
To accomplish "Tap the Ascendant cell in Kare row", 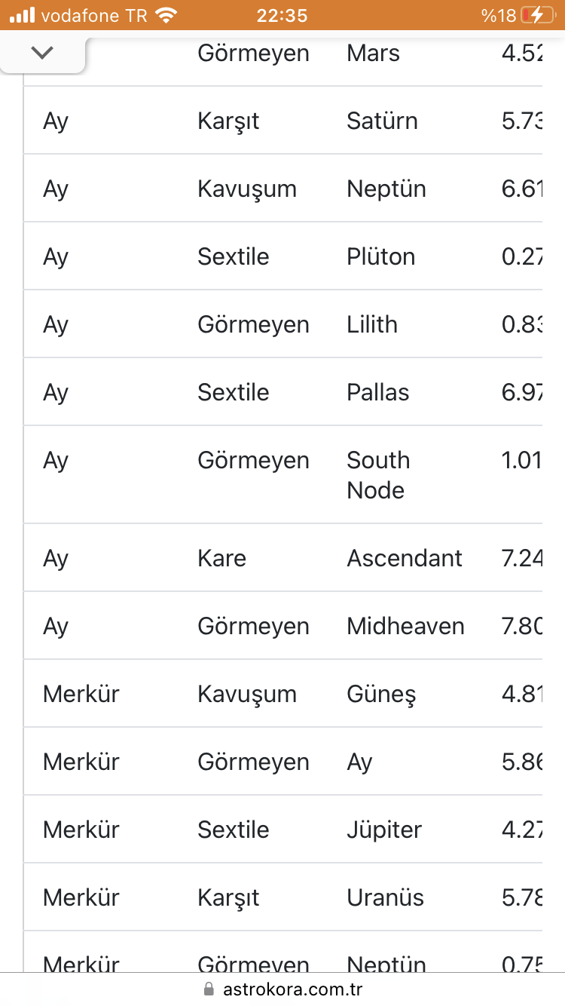I will coord(405,558).
